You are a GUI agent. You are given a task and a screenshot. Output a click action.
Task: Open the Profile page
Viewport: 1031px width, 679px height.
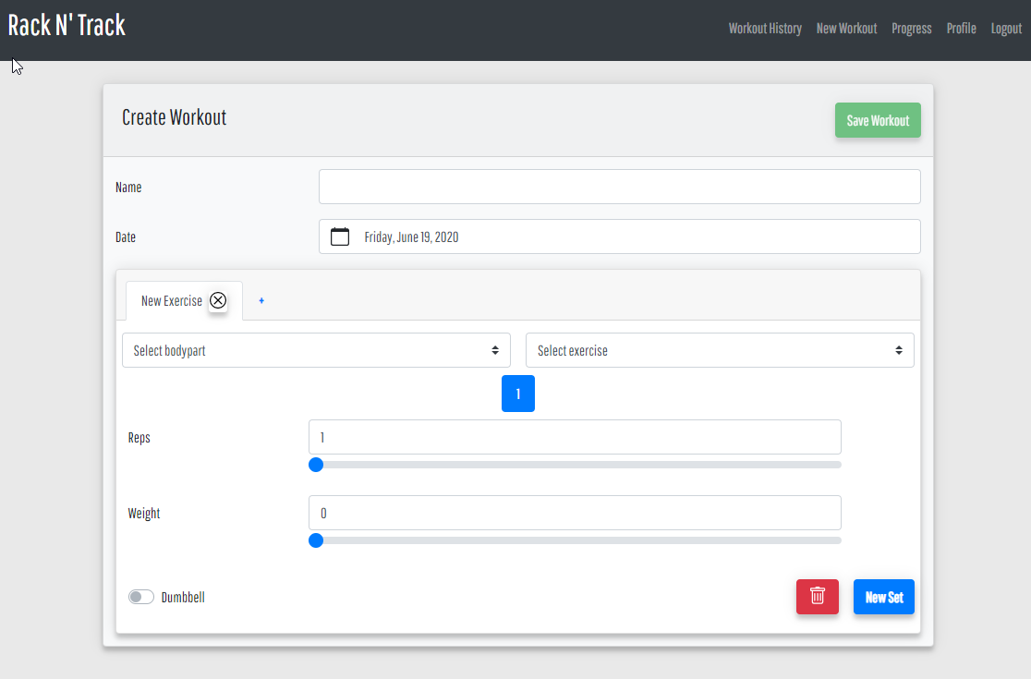(x=961, y=29)
